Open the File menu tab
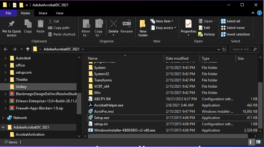Image resolution: width=264 pixels, height=147 pixels. point(8,13)
